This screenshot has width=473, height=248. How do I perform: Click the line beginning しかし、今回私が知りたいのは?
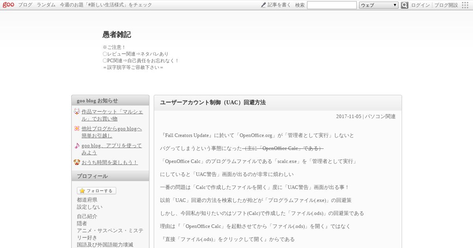coord(262,213)
